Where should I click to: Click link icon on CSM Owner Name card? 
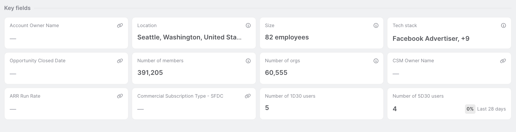pos(503,61)
